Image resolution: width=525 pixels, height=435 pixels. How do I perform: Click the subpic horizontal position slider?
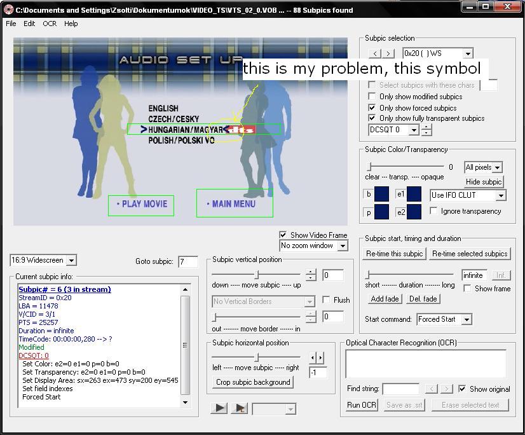click(x=256, y=357)
